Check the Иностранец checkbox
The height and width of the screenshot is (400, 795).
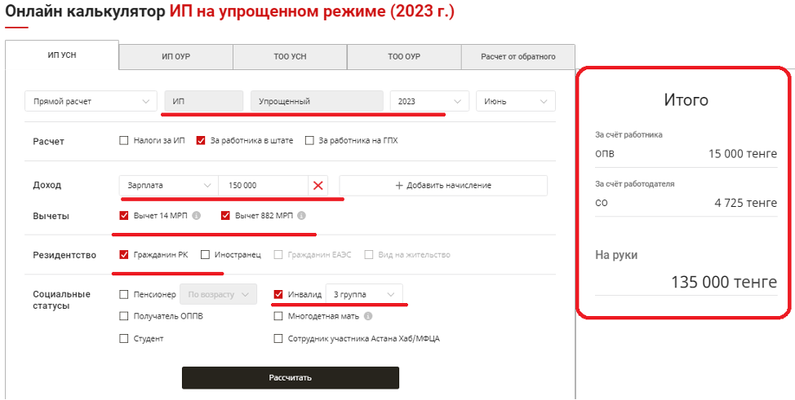[206, 255]
